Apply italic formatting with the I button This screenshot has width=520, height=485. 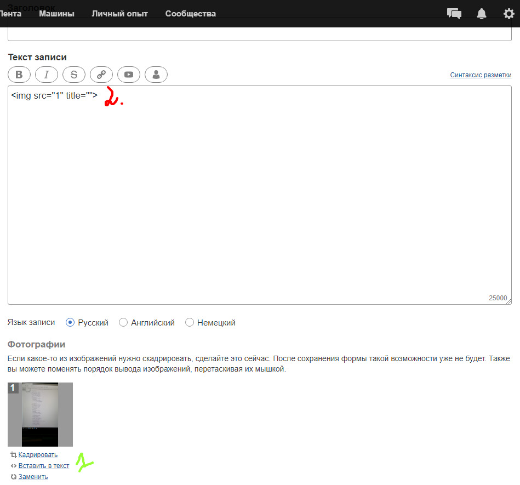click(47, 75)
